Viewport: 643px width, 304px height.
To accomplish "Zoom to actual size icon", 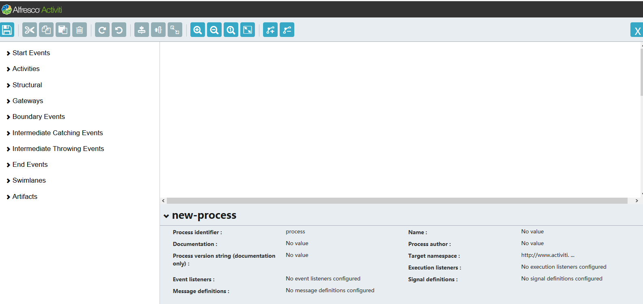I will pos(231,30).
